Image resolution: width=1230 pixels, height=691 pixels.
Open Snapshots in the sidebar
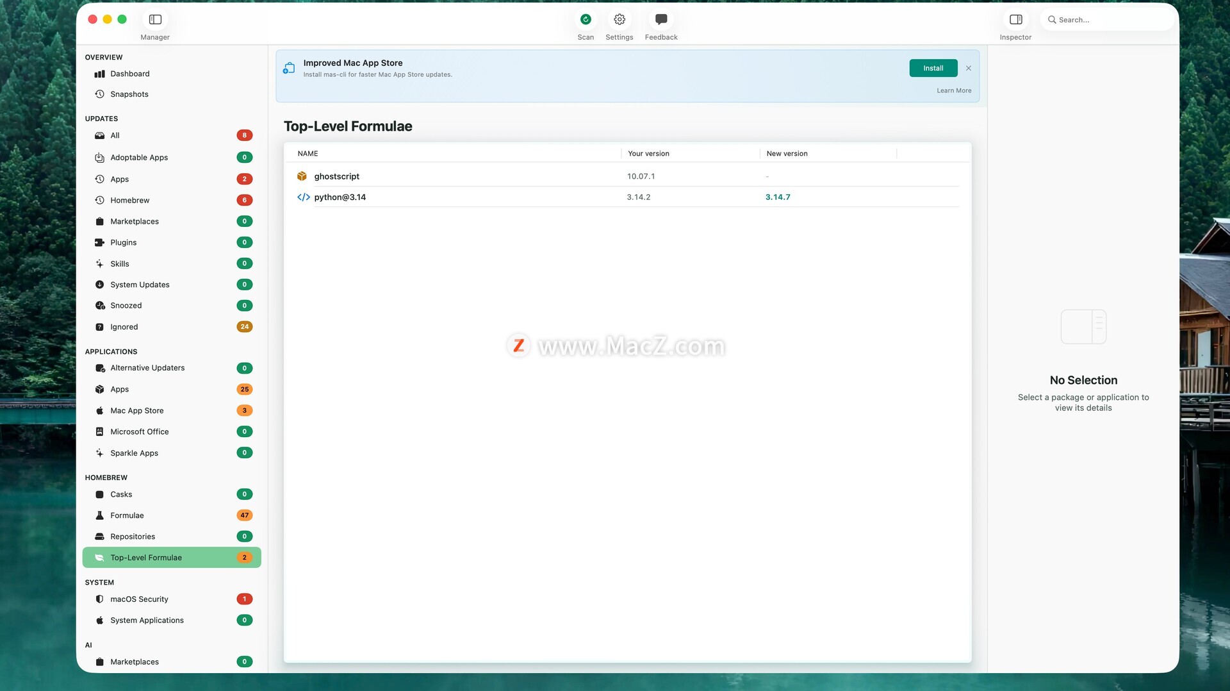click(x=172, y=94)
